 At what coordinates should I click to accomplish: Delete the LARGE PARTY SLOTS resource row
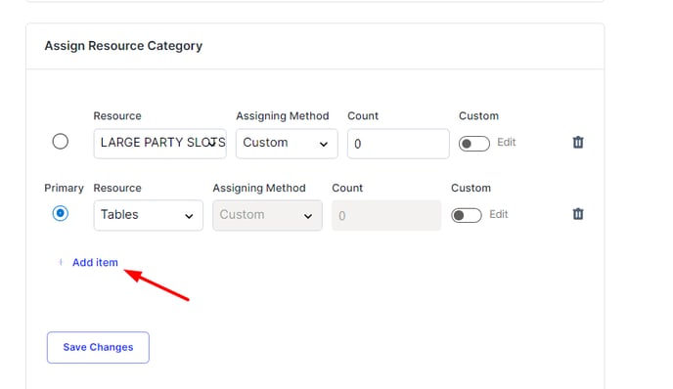click(578, 142)
